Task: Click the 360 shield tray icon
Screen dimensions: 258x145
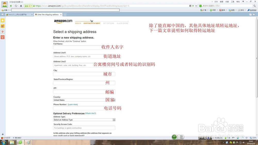Action: [234, 142]
